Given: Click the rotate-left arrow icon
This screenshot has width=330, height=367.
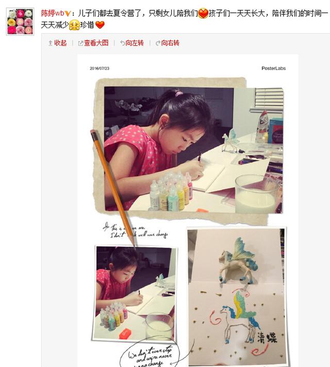Looking at the screenshot, I should click(x=122, y=43).
